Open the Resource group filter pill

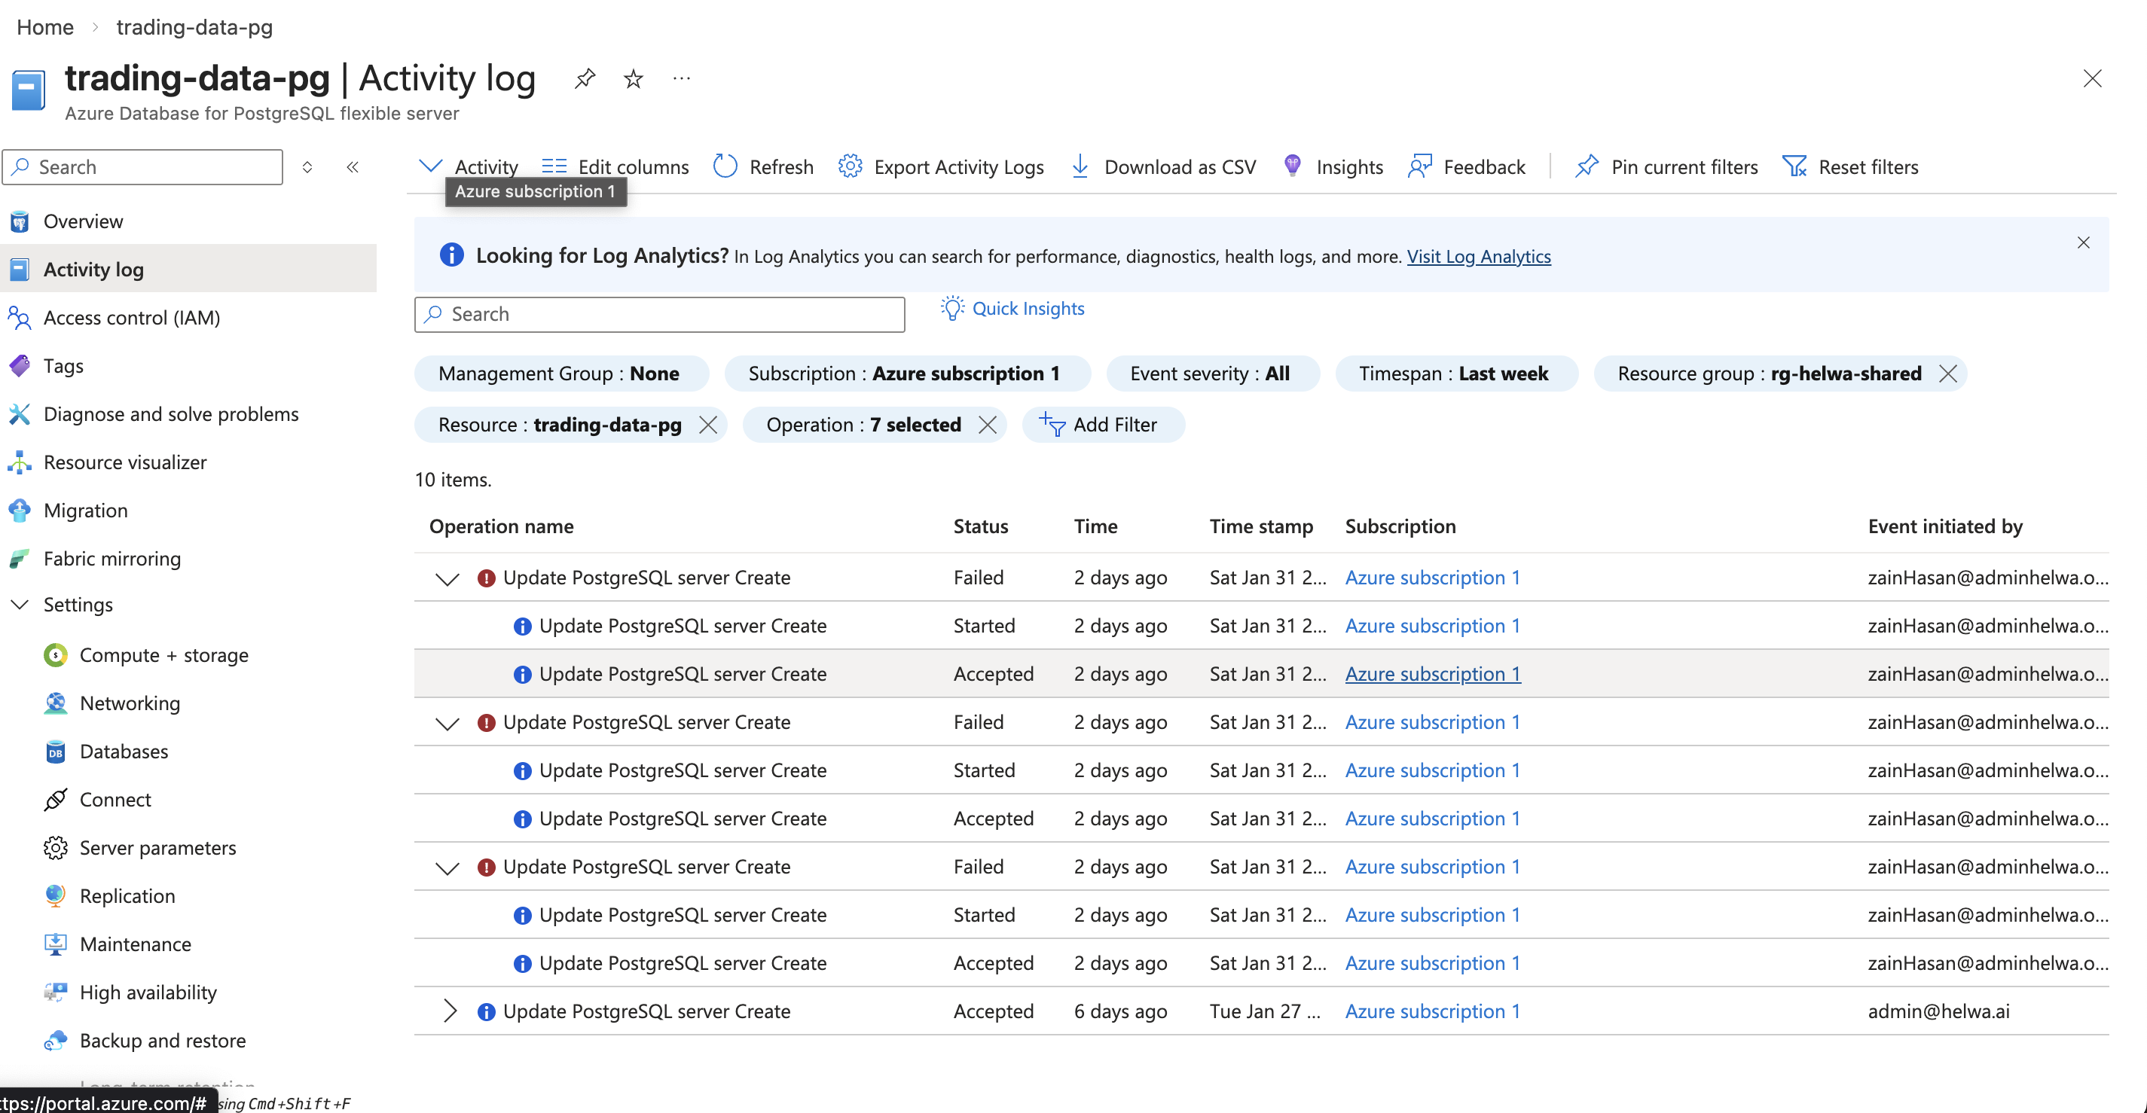click(1769, 374)
